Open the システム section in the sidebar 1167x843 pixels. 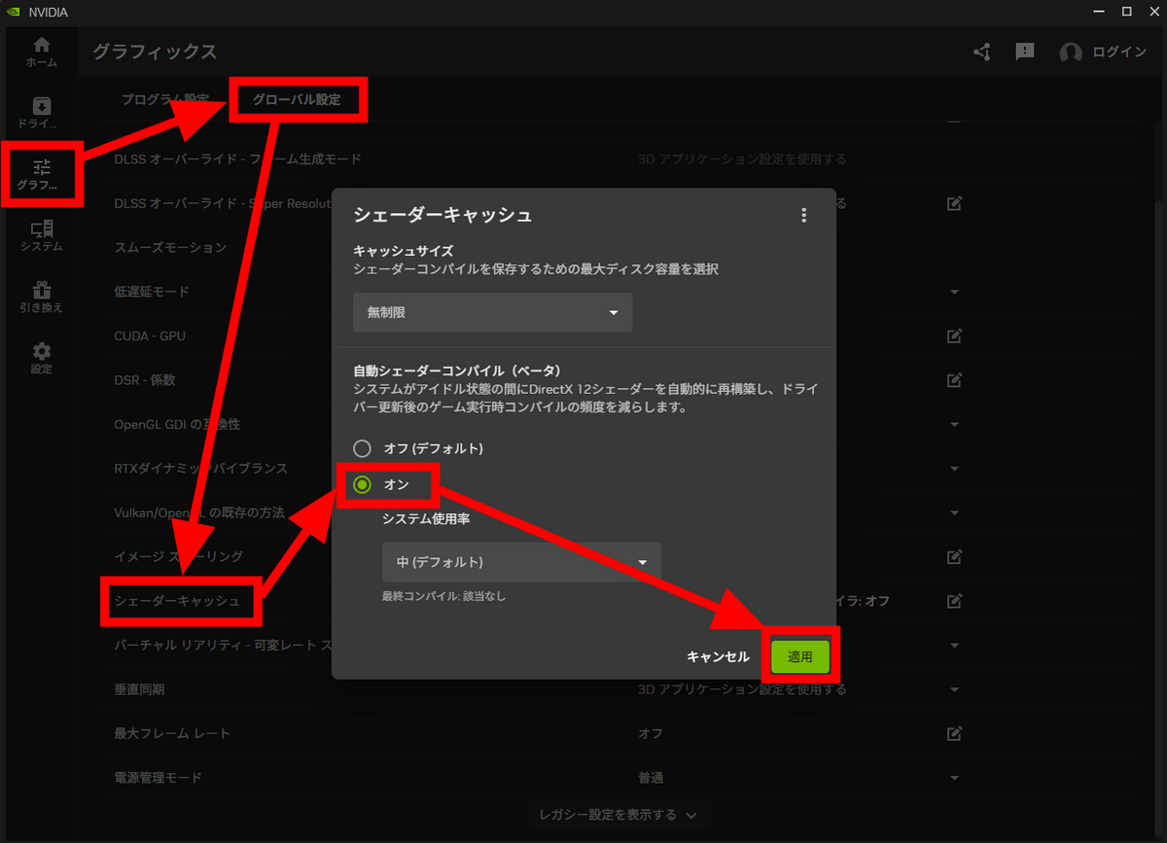(41, 236)
